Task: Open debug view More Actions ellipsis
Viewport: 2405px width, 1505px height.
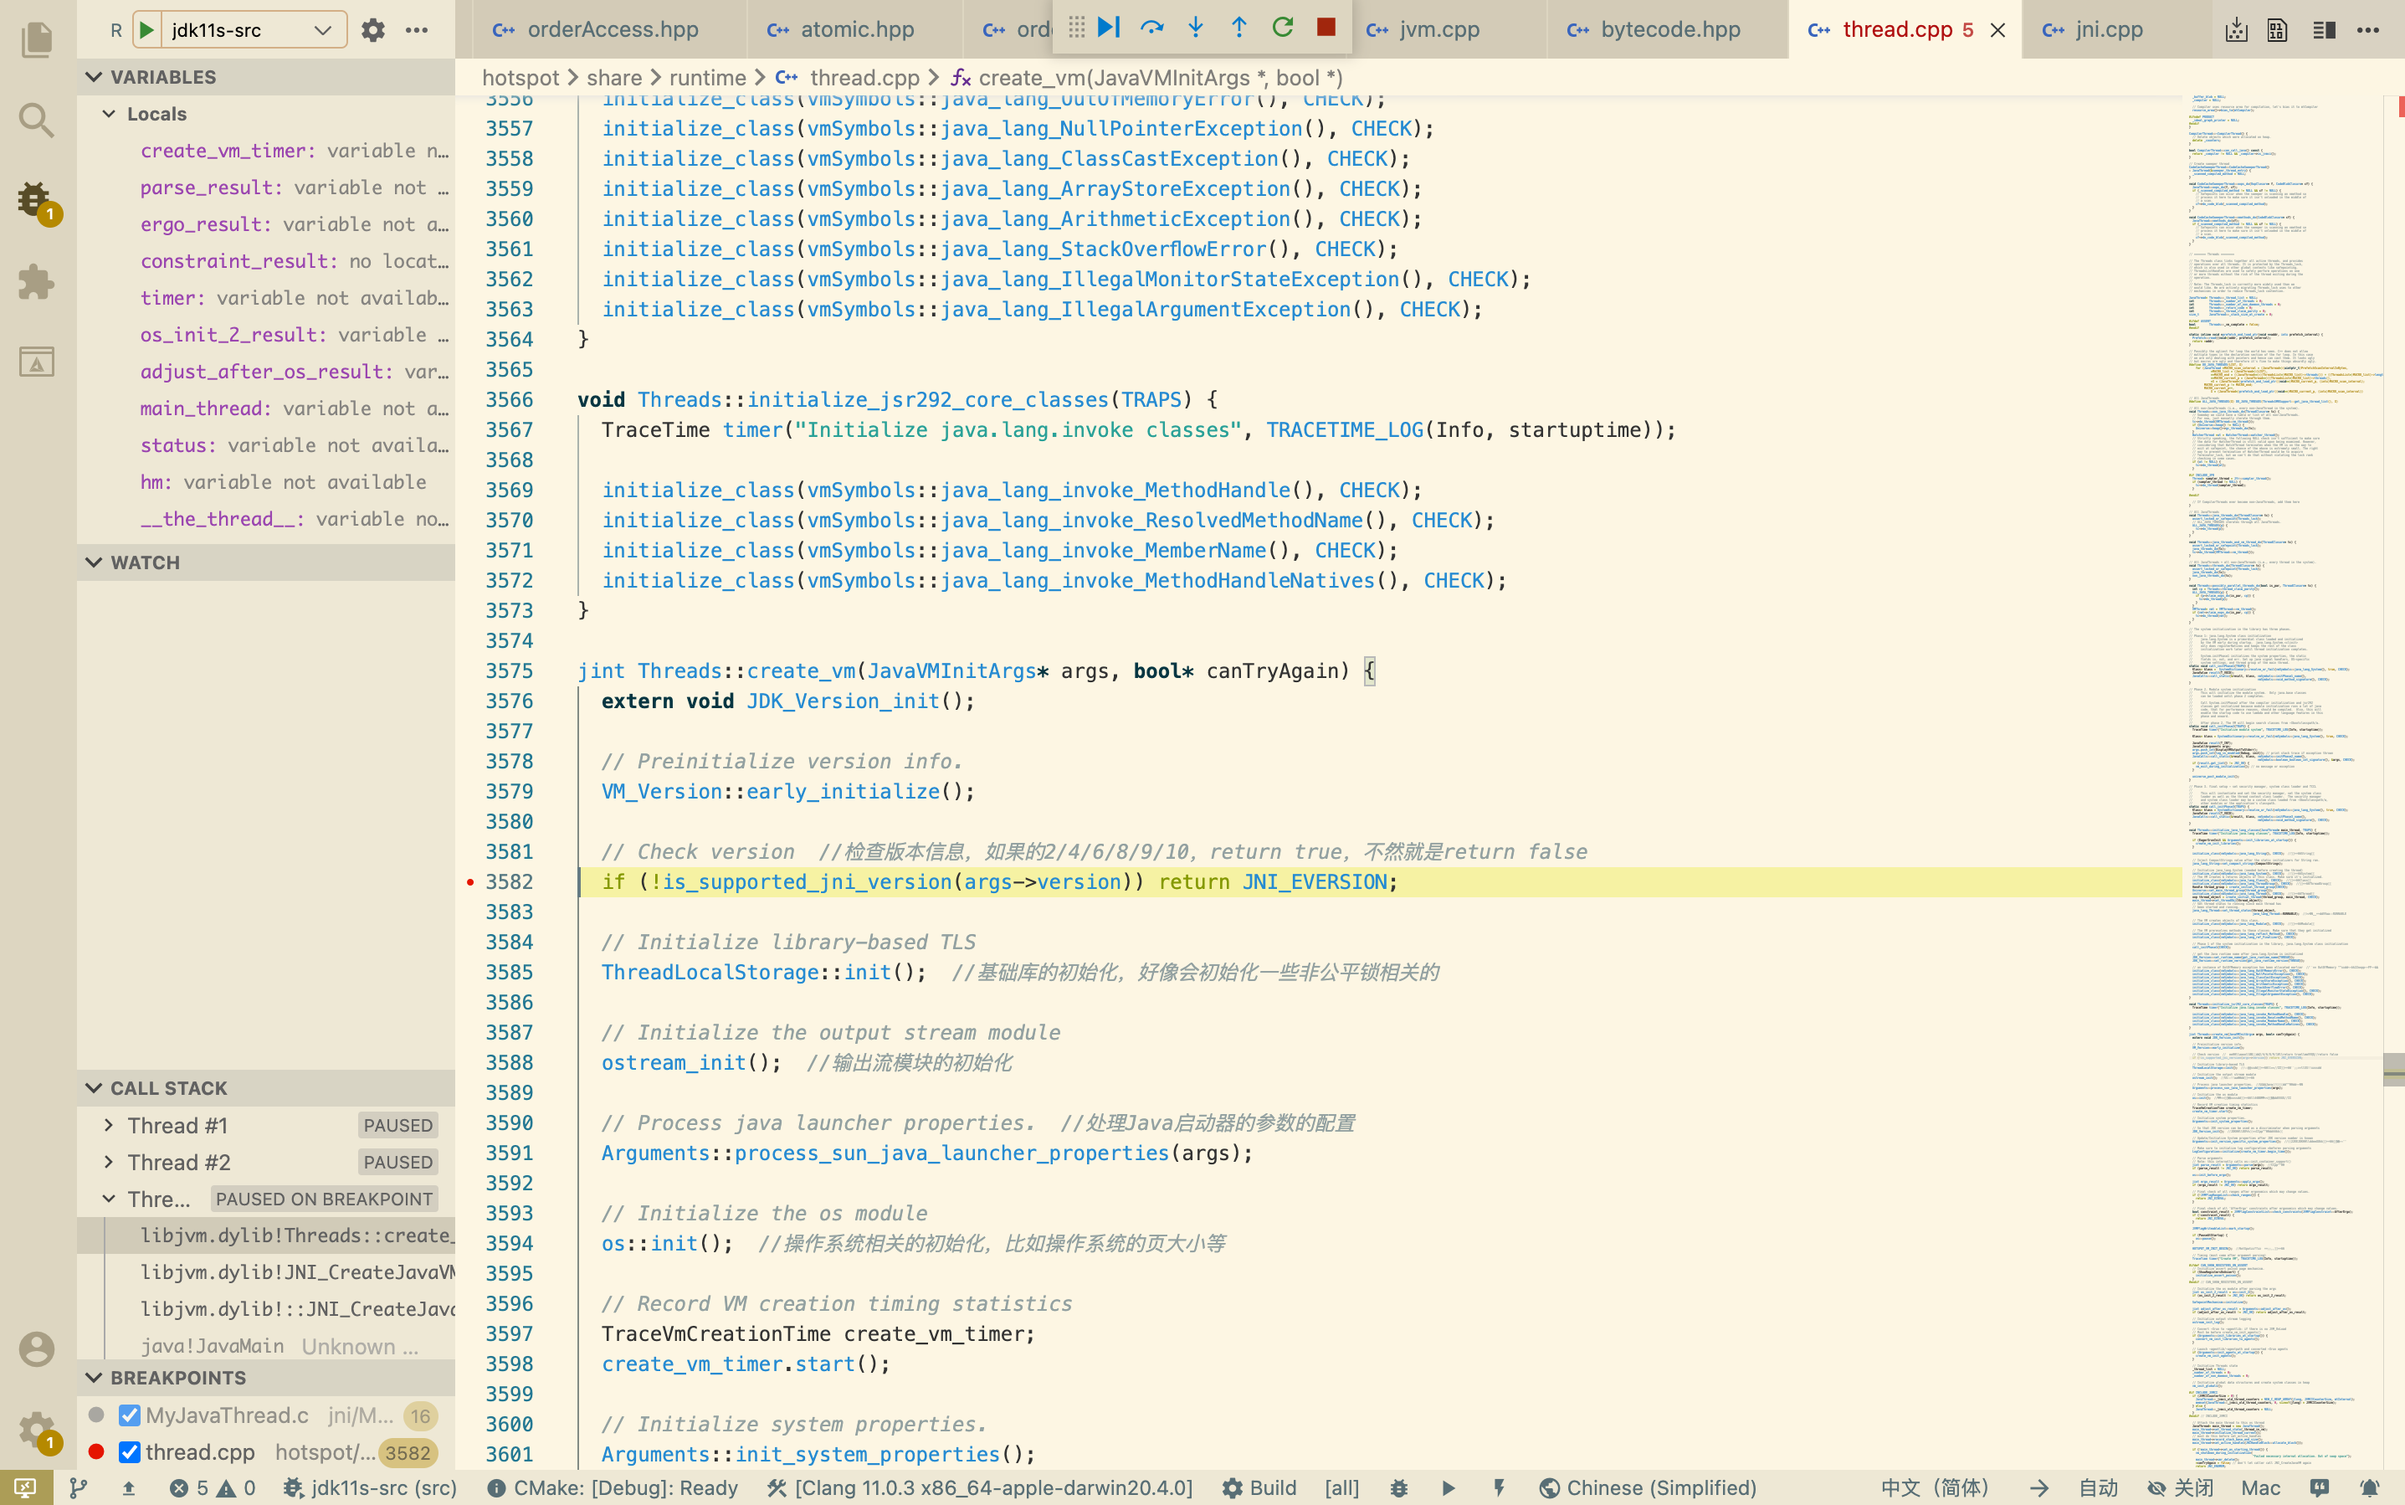Action: point(417,30)
